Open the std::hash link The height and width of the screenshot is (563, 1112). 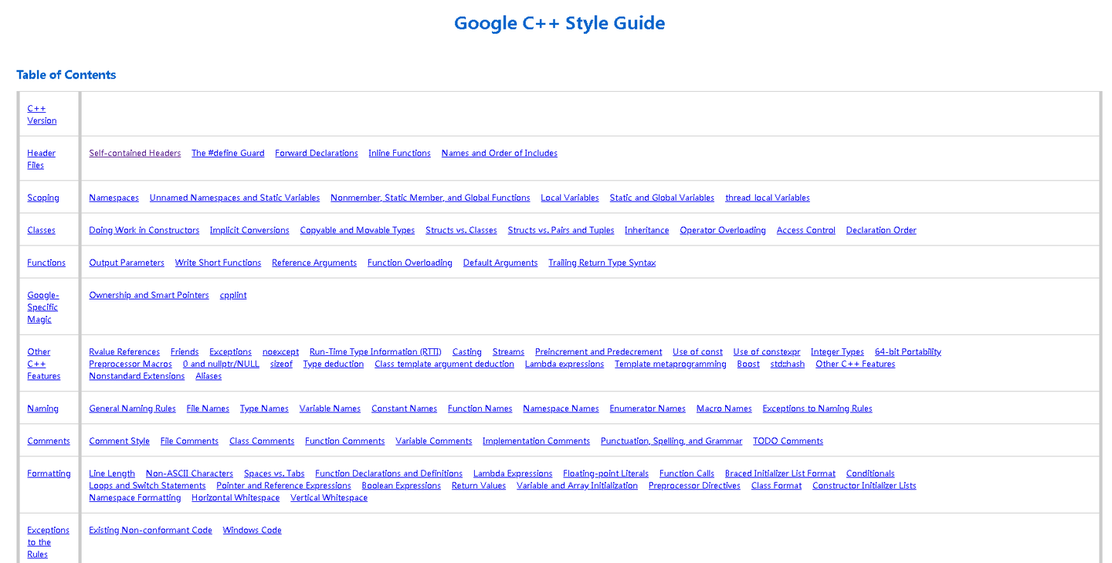(x=788, y=364)
